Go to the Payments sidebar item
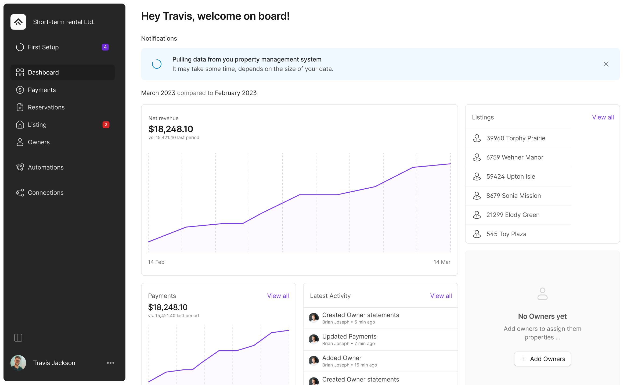The image size is (634, 385). (x=42, y=90)
